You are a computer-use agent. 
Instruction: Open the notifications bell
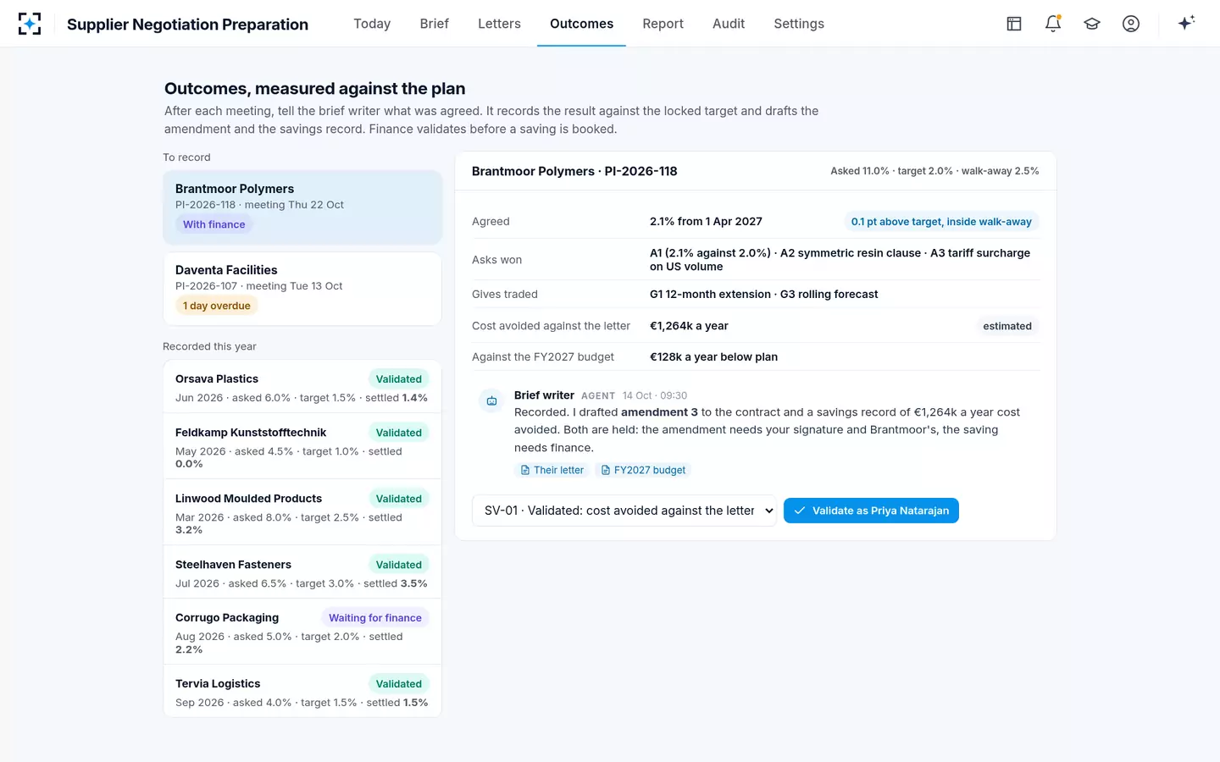coord(1053,24)
